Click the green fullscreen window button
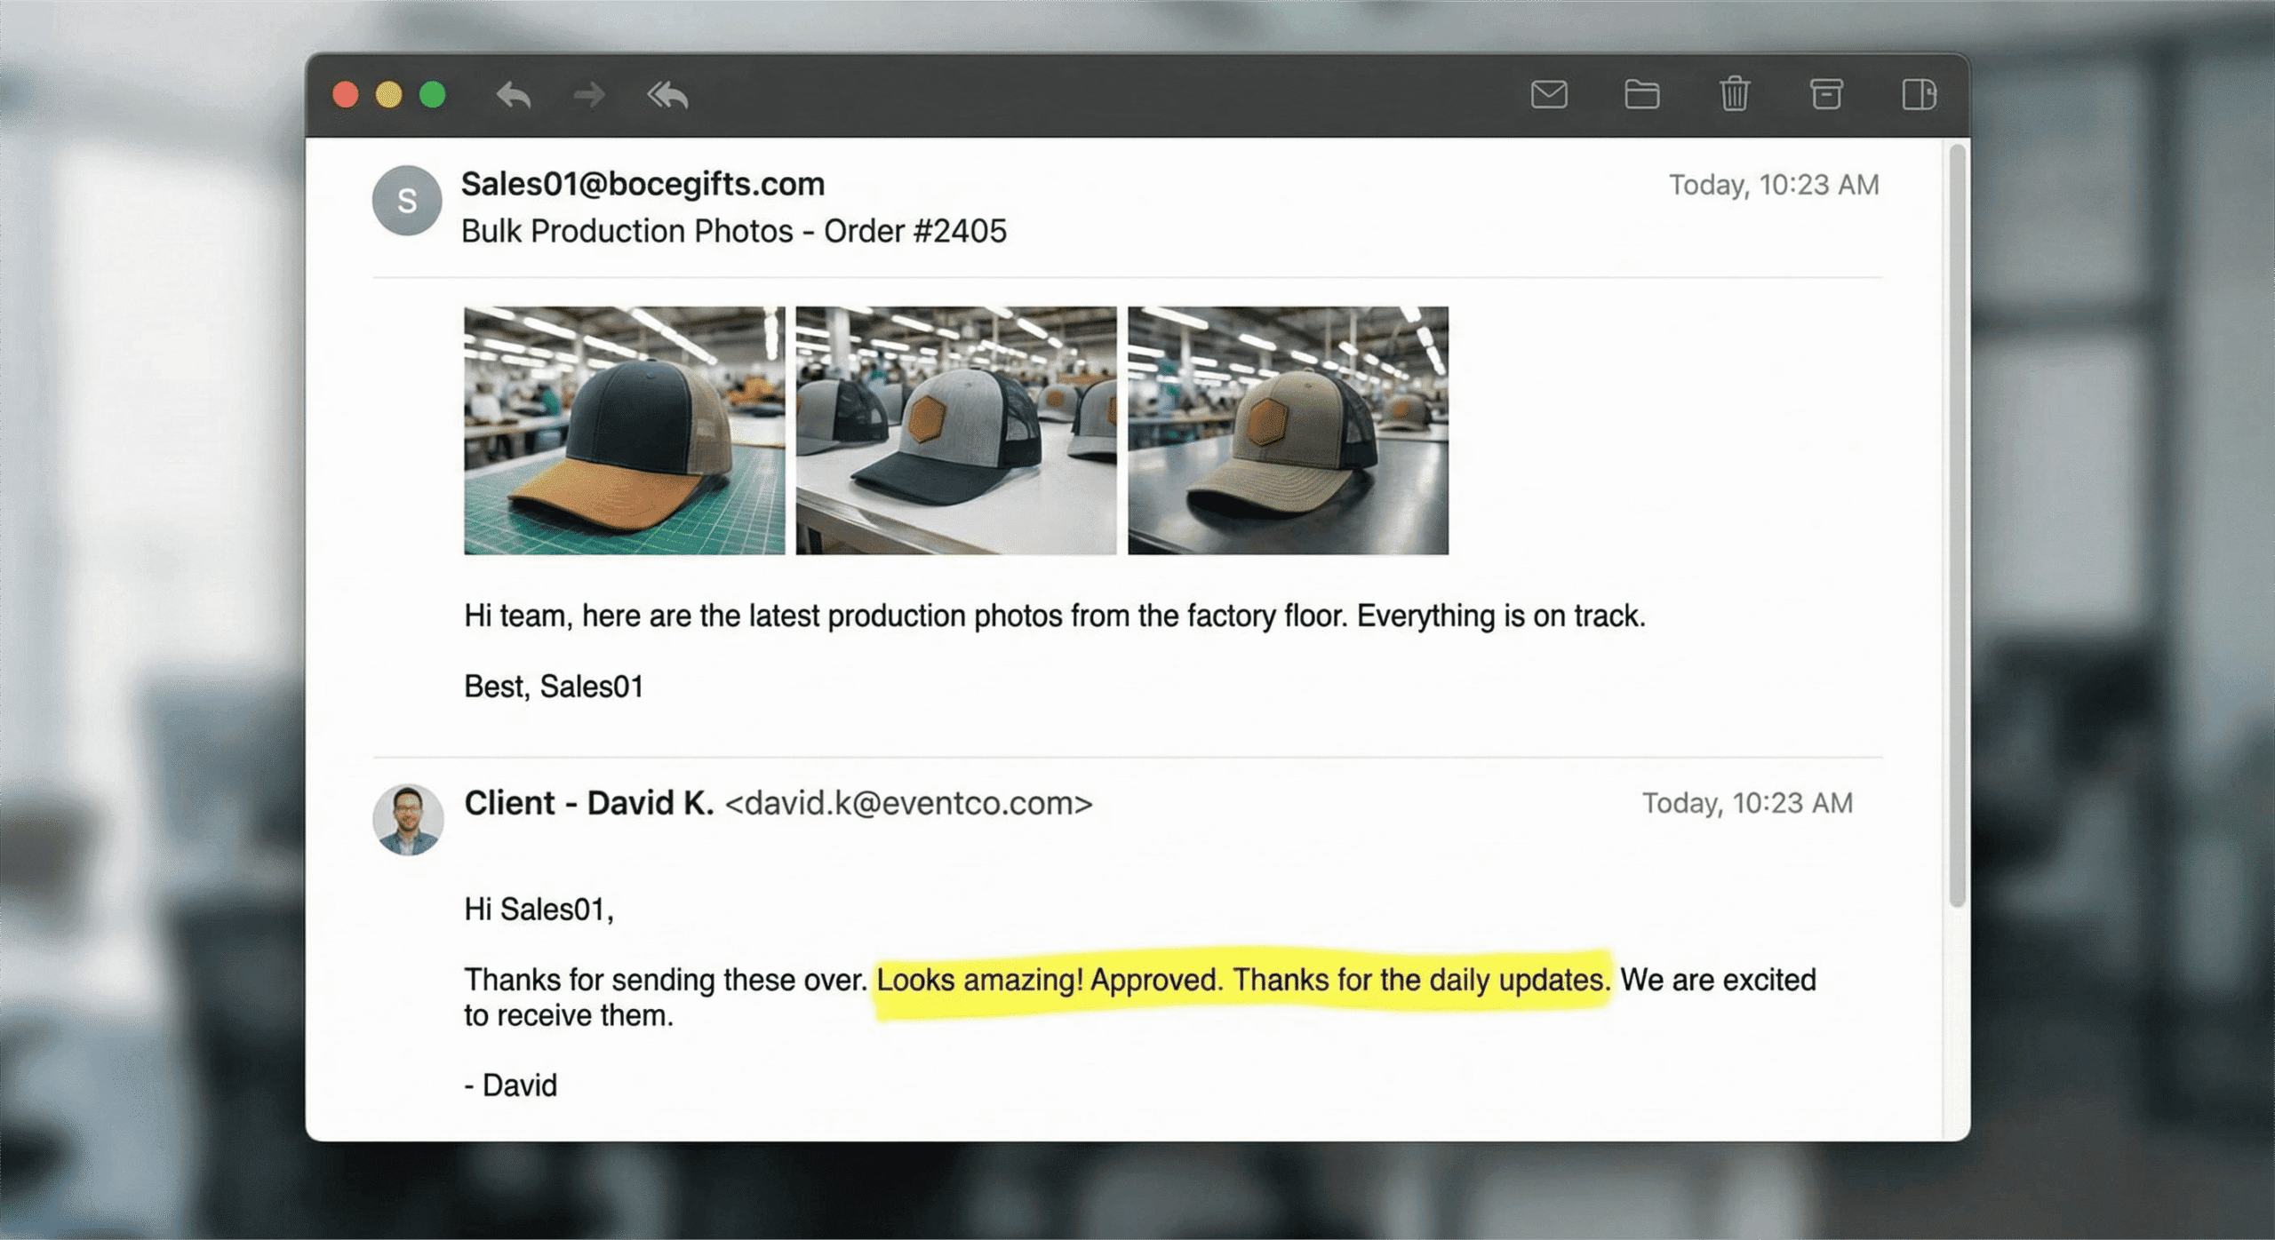 coord(433,94)
